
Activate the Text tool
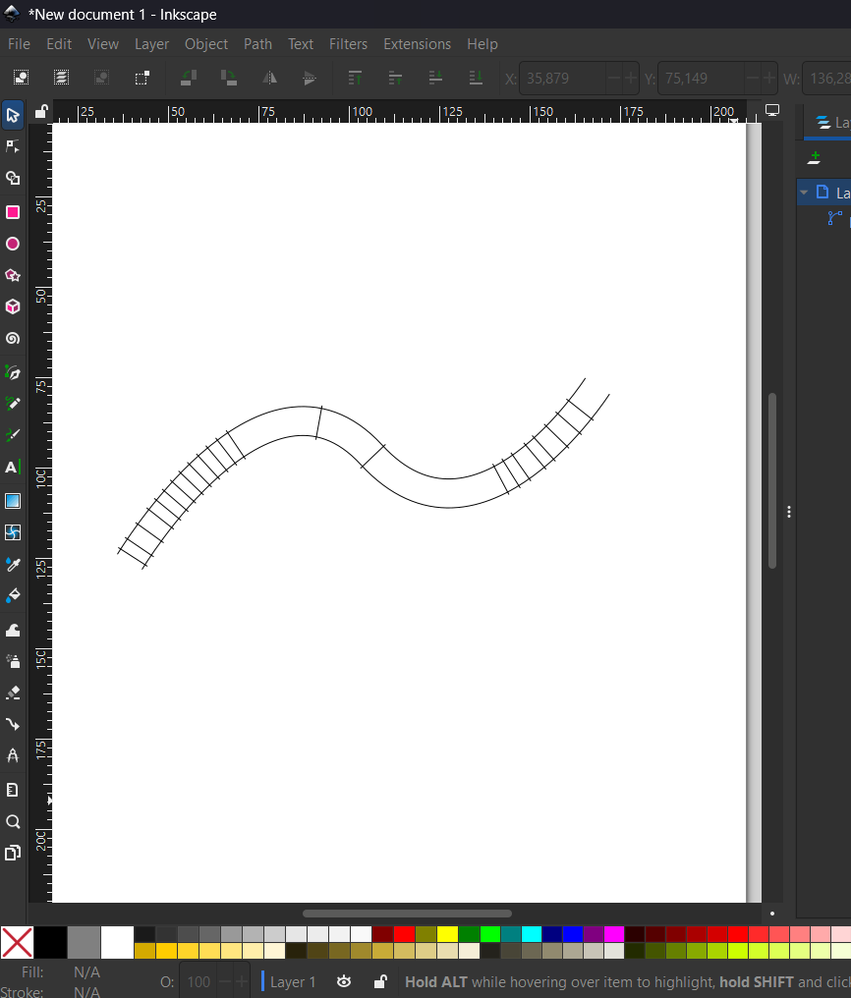[13, 468]
